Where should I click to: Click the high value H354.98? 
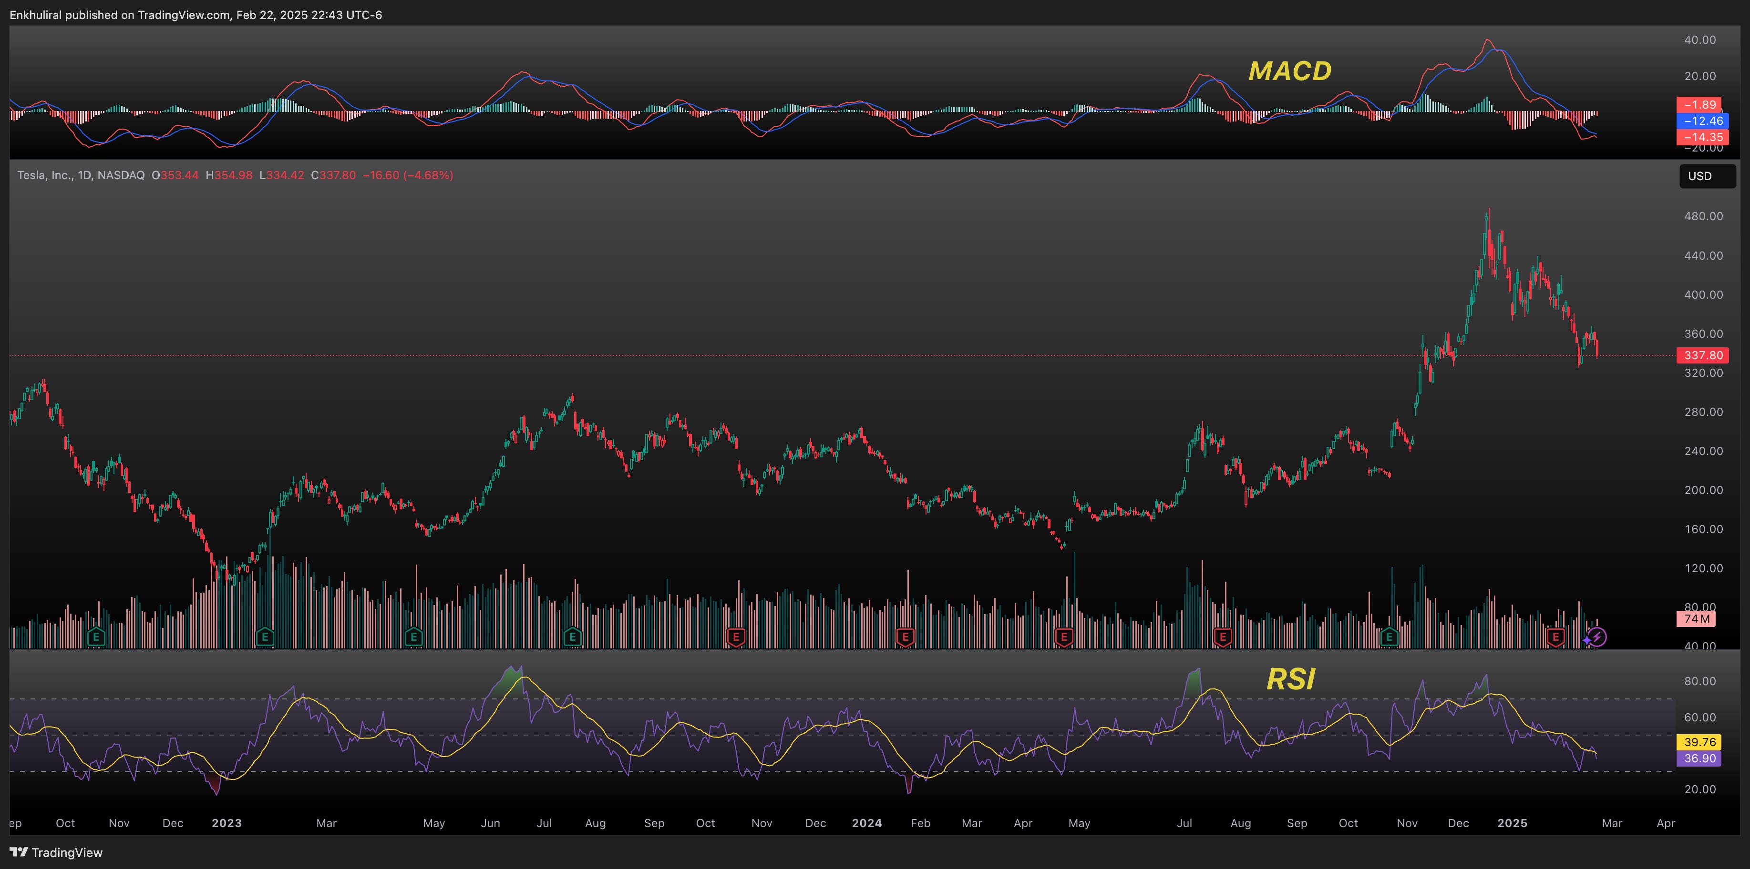(x=229, y=175)
